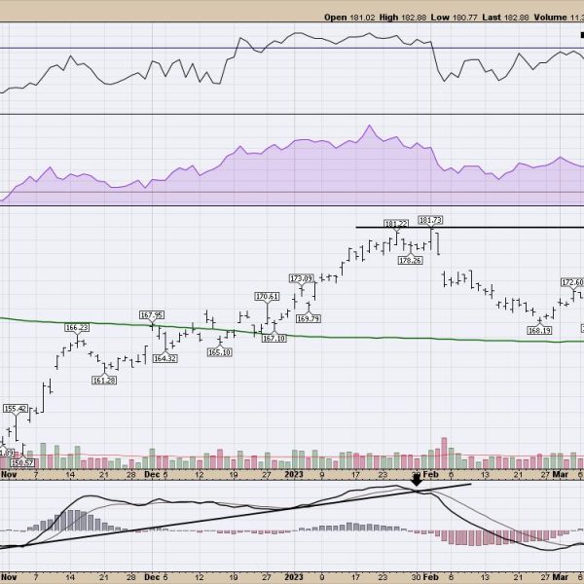Click the 181.22 price high label
584x584 pixels.
pyautogui.click(x=396, y=224)
